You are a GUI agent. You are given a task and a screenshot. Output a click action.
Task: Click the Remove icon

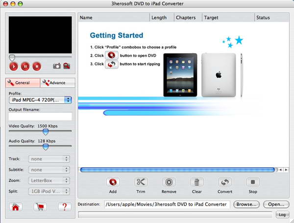(x=169, y=182)
